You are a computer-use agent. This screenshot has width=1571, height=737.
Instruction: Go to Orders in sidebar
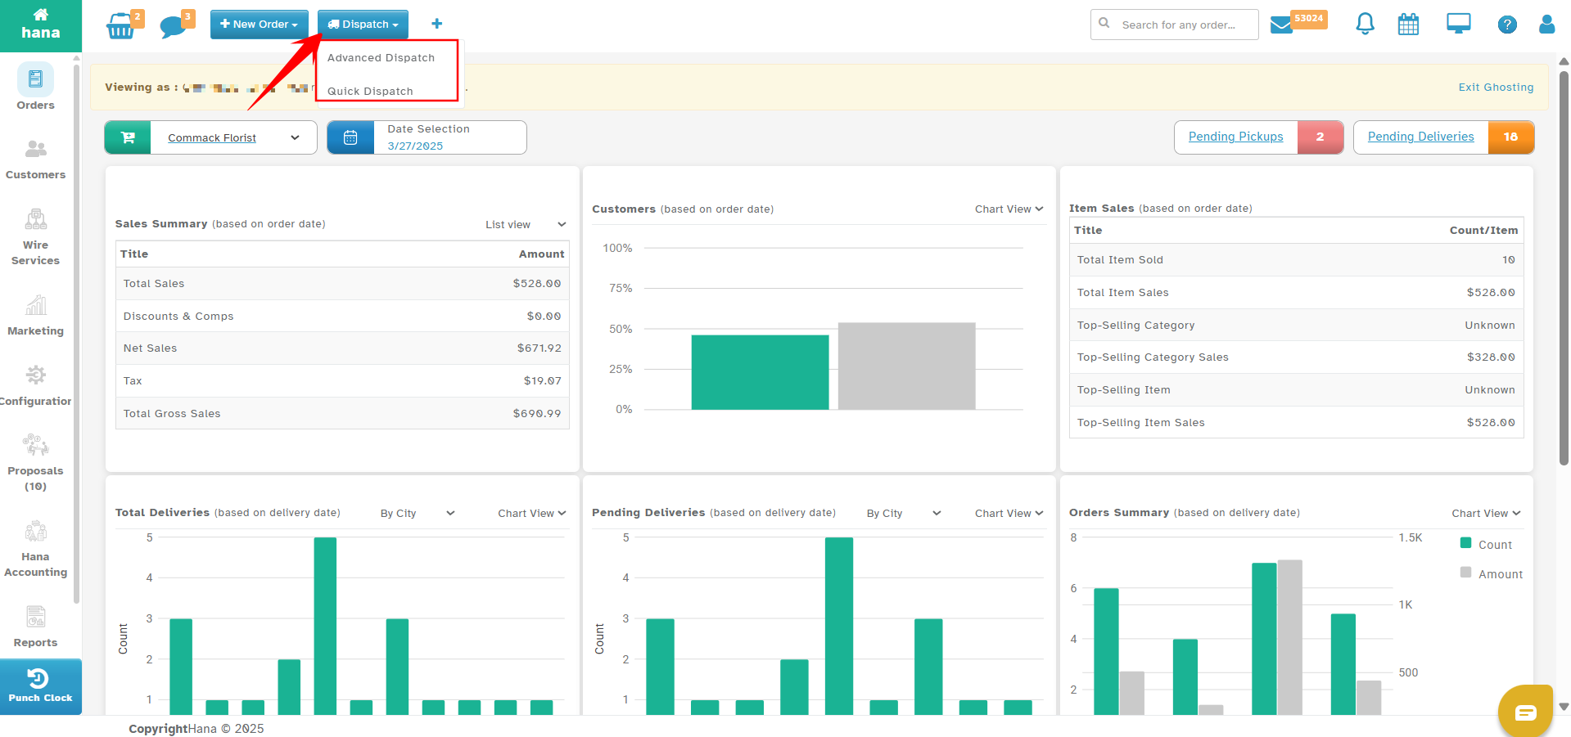click(36, 87)
